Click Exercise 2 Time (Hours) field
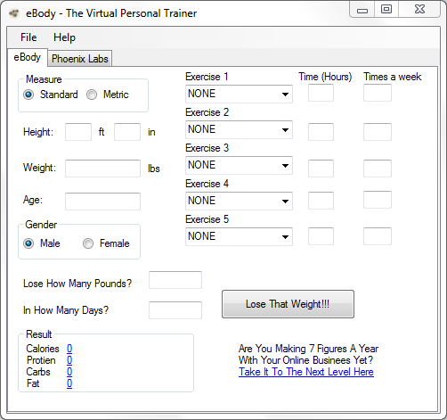This screenshot has width=447, height=420. point(321,132)
